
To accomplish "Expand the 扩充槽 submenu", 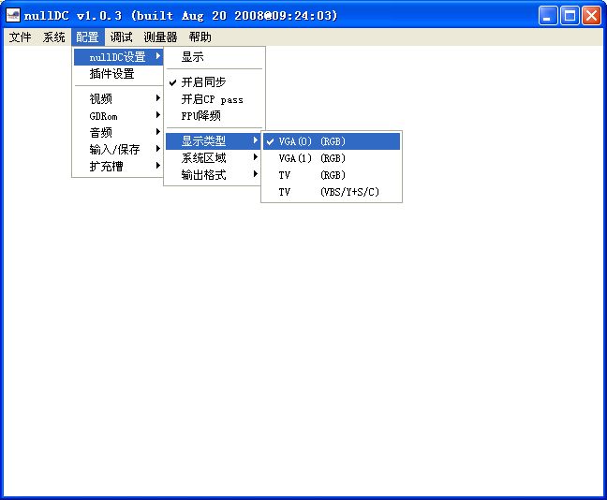I will pos(118,167).
